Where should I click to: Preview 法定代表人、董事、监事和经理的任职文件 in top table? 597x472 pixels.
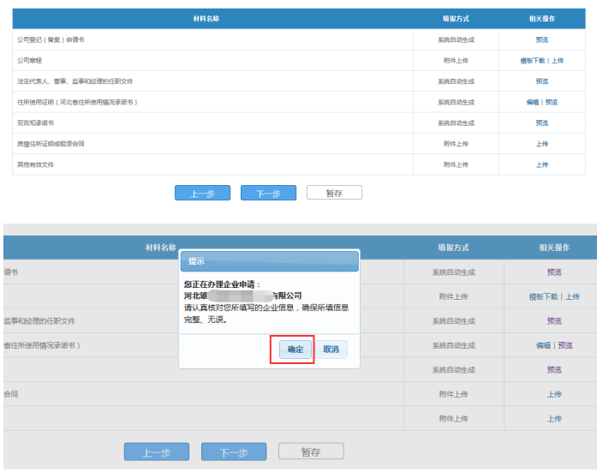tap(541, 81)
